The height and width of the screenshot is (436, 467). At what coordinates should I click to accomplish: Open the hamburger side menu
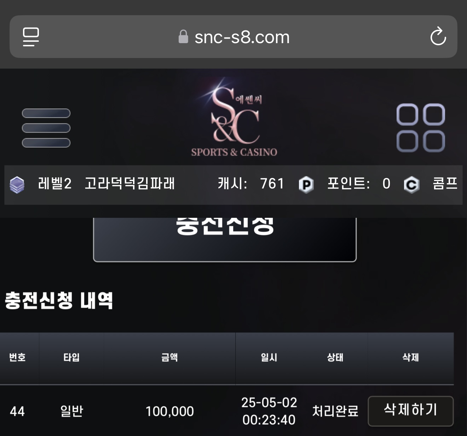point(46,128)
